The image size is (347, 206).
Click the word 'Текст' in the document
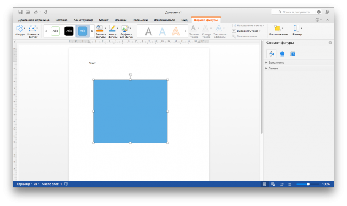[93, 63]
